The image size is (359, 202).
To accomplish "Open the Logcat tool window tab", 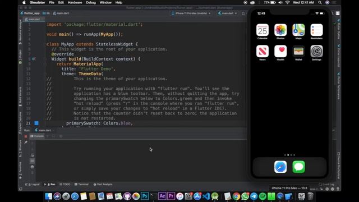I will (x=33, y=185).
